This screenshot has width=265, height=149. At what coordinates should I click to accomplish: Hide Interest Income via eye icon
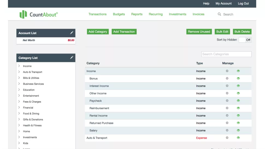238,86
